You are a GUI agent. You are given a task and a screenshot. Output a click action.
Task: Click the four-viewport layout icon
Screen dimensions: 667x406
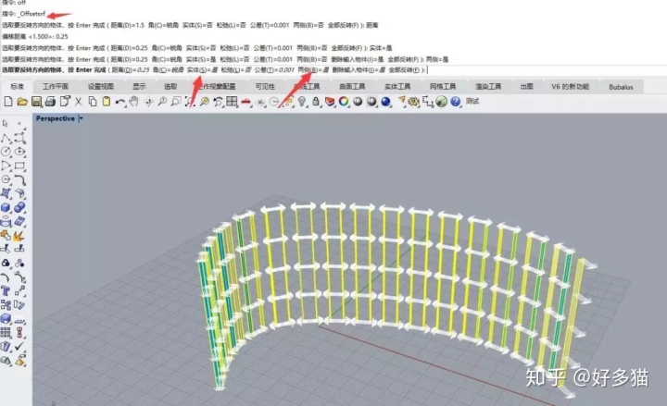[x=232, y=101]
